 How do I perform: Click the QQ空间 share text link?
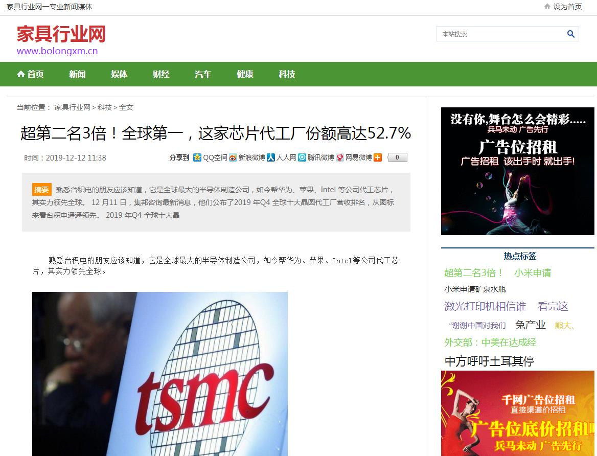click(x=215, y=157)
